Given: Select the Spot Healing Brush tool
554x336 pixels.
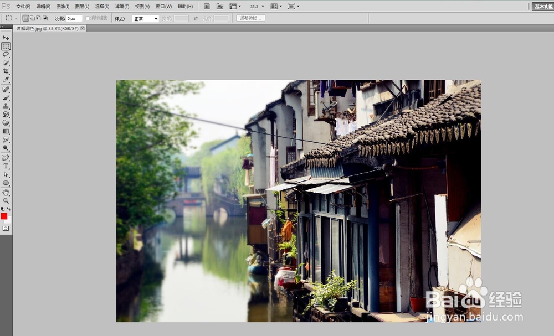Looking at the screenshot, I should (6, 90).
